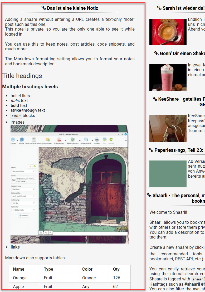Click the Importieren folder icon

(x=47, y=140)
